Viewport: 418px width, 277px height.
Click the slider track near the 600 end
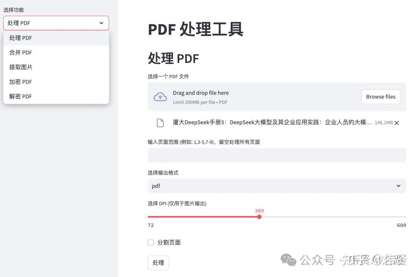click(387, 217)
